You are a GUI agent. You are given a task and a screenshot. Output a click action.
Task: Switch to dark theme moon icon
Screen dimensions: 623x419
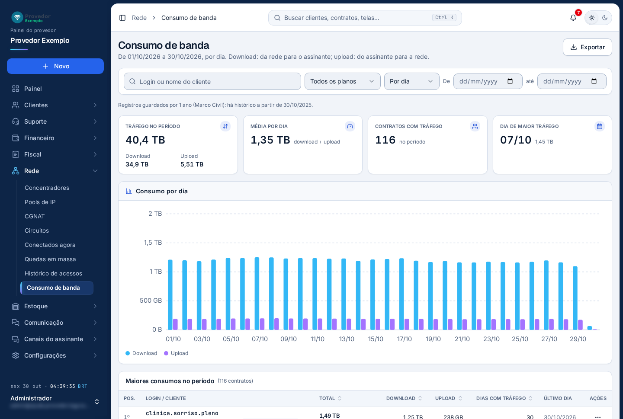[605, 18]
